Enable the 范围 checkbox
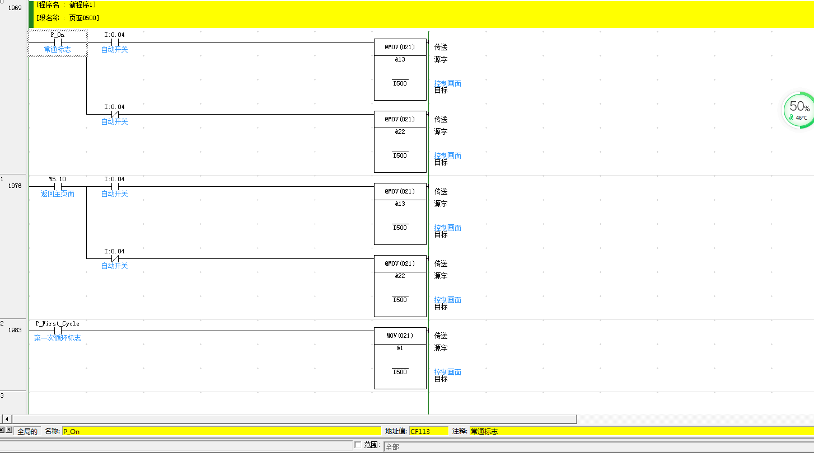 click(358, 445)
